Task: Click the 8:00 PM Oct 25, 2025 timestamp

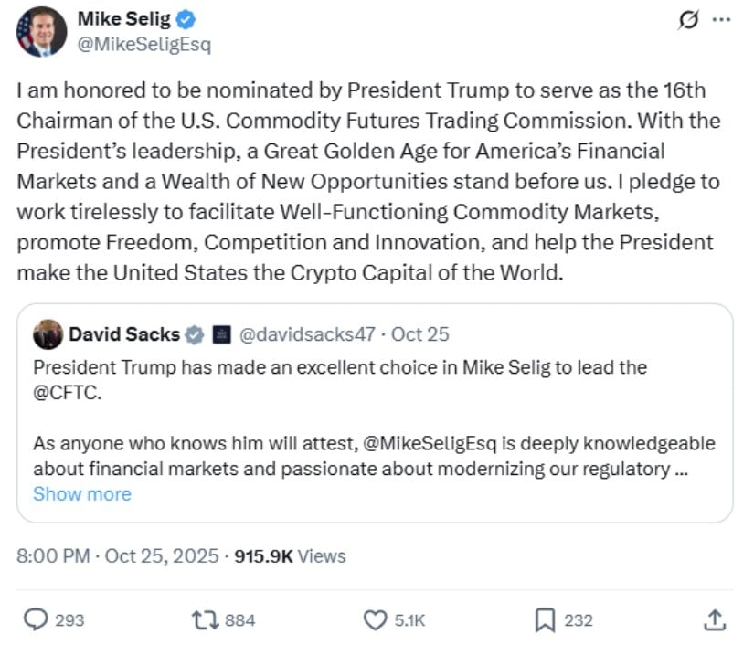Action: tap(118, 555)
